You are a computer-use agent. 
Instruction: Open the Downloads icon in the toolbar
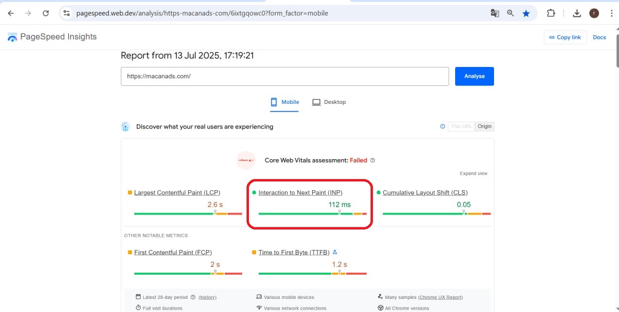[577, 13]
